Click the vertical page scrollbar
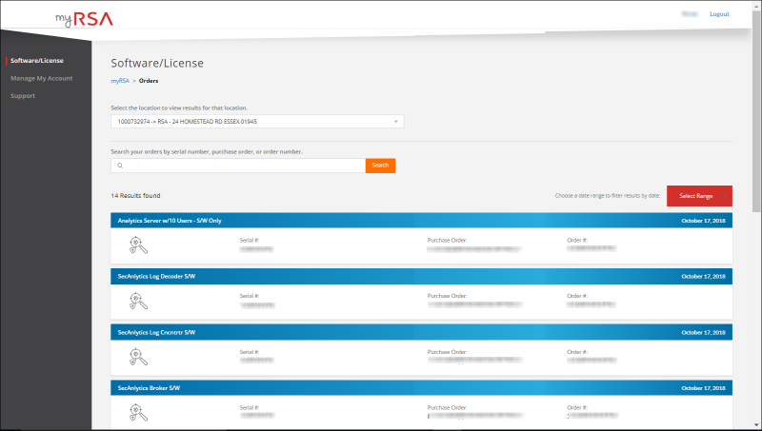This screenshot has height=431, width=762. pyautogui.click(x=756, y=111)
